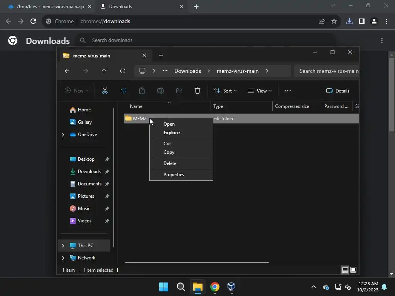395x296 pixels.
Task: Expand the Network tree node
Action: tap(63, 258)
